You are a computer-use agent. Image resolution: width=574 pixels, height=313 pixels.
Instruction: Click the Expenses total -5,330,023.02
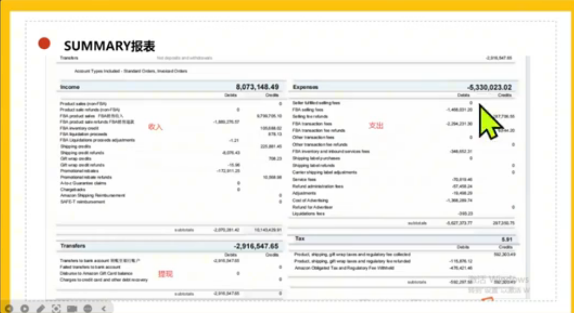pyautogui.click(x=489, y=87)
